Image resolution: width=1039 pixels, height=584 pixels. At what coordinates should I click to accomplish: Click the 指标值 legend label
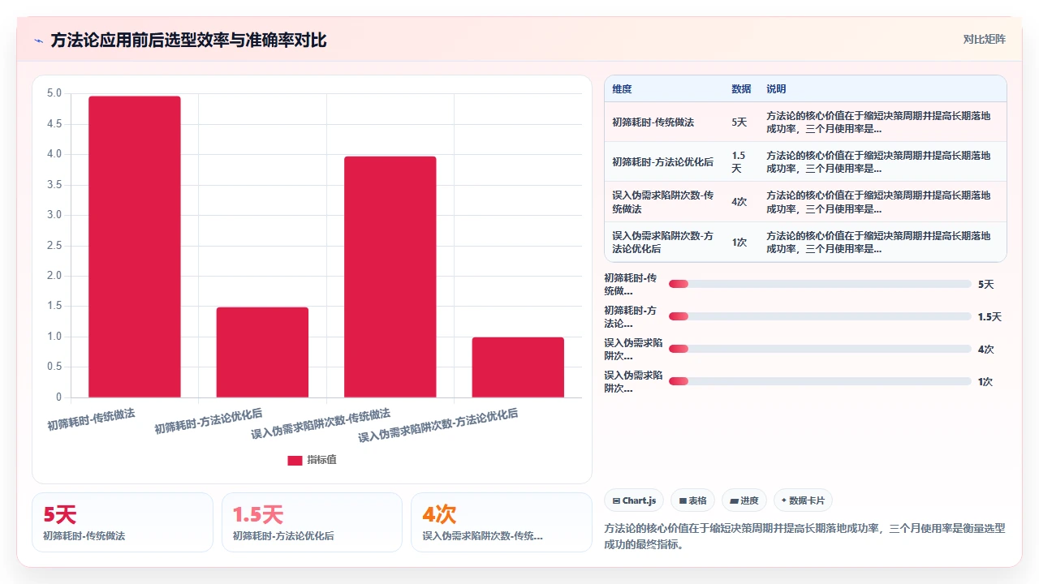[321, 460]
